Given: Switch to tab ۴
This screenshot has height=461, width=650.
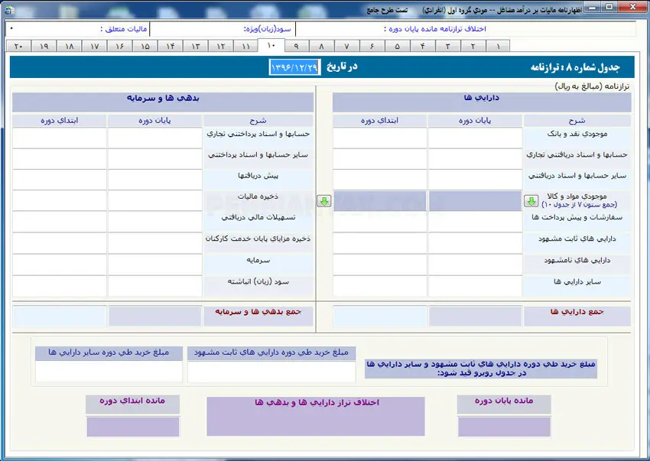Looking at the screenshot, I should coord(422,46).
